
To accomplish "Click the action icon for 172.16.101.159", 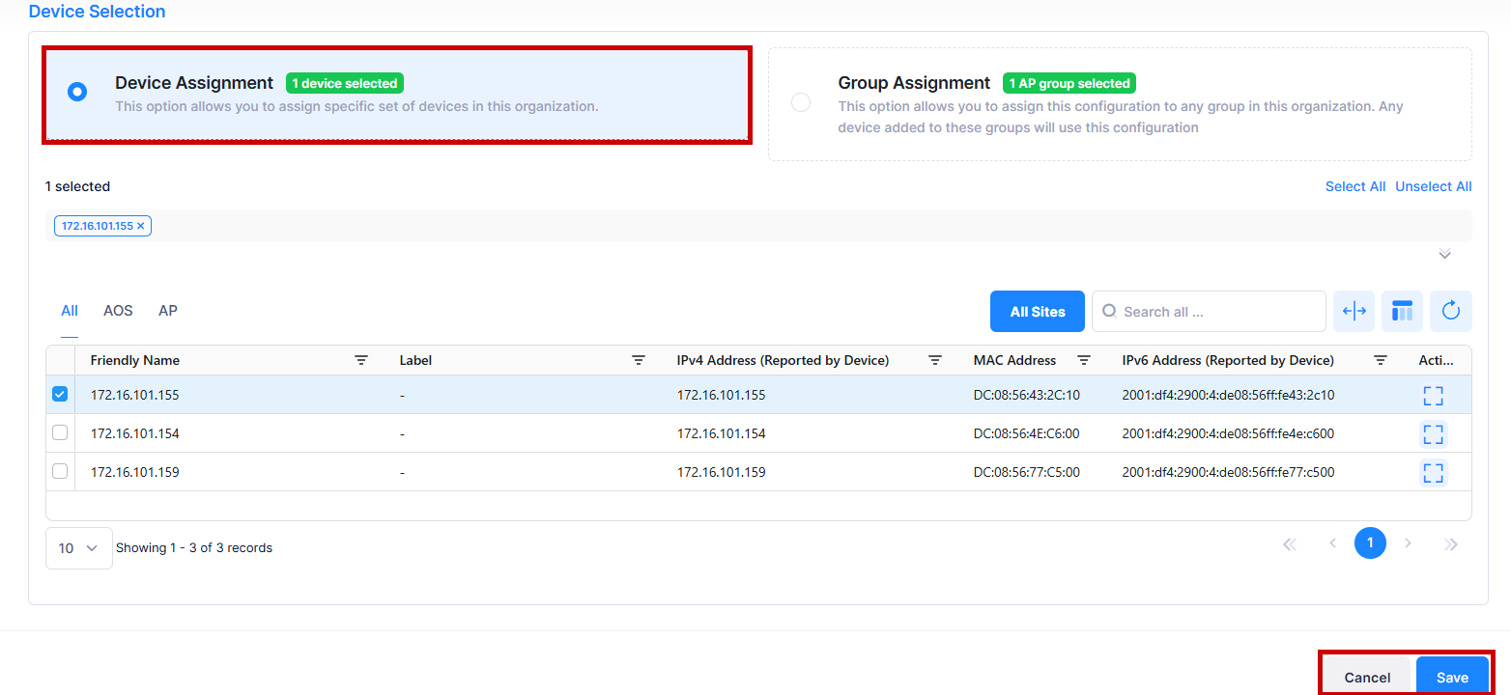I will tap(1433, 472).
